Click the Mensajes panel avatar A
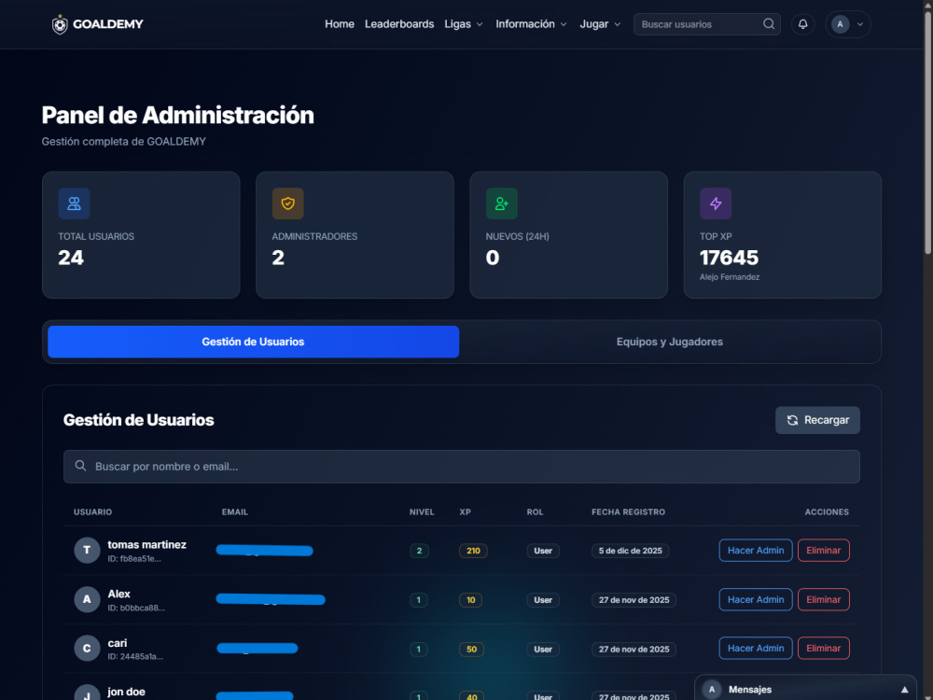 coord(712,690)
